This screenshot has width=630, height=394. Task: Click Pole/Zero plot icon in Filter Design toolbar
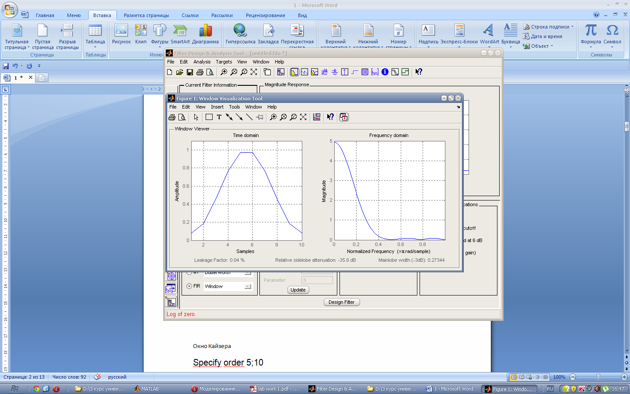click(365, 72)
